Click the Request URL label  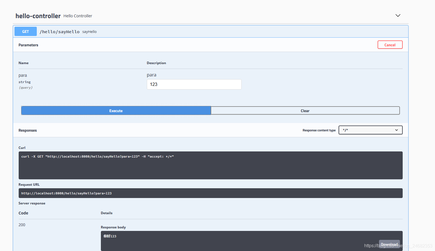(x=29, y=185)
